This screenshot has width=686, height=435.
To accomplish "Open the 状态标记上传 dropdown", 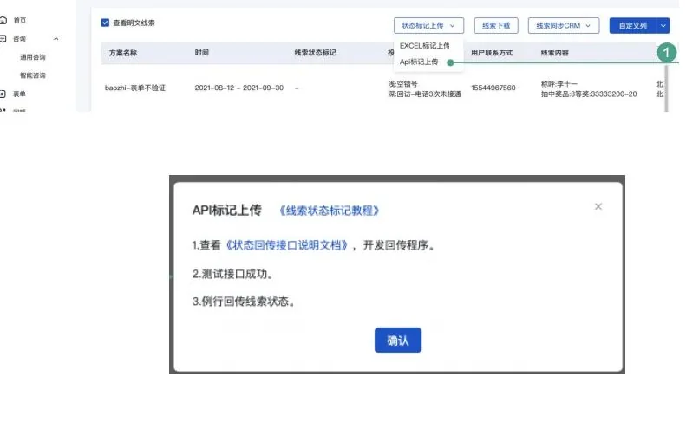I will (428, 26).
